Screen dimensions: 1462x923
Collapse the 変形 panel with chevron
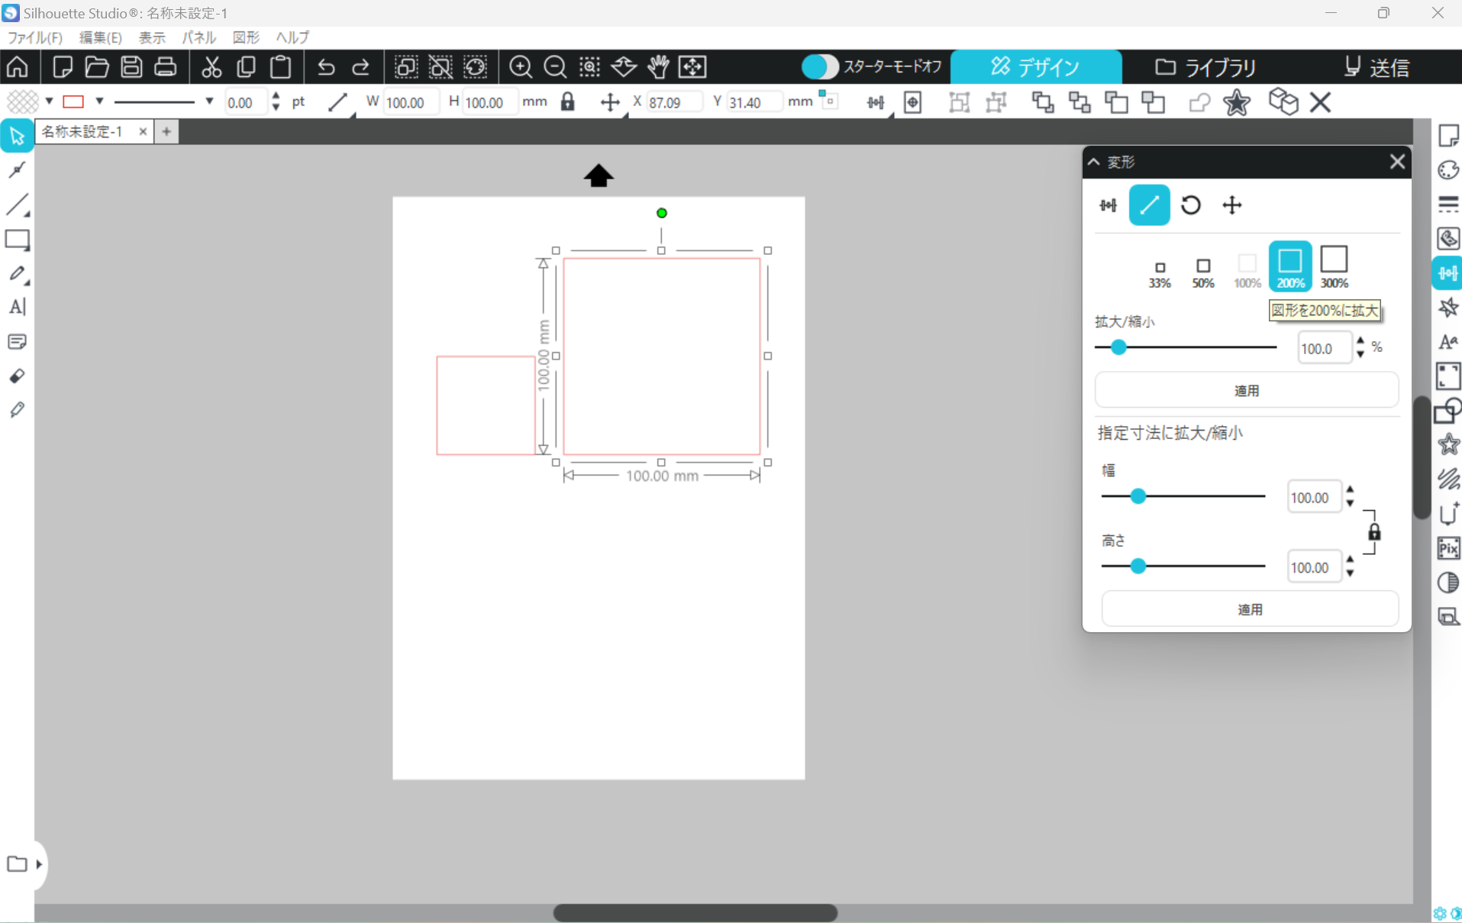[1094, 162]
